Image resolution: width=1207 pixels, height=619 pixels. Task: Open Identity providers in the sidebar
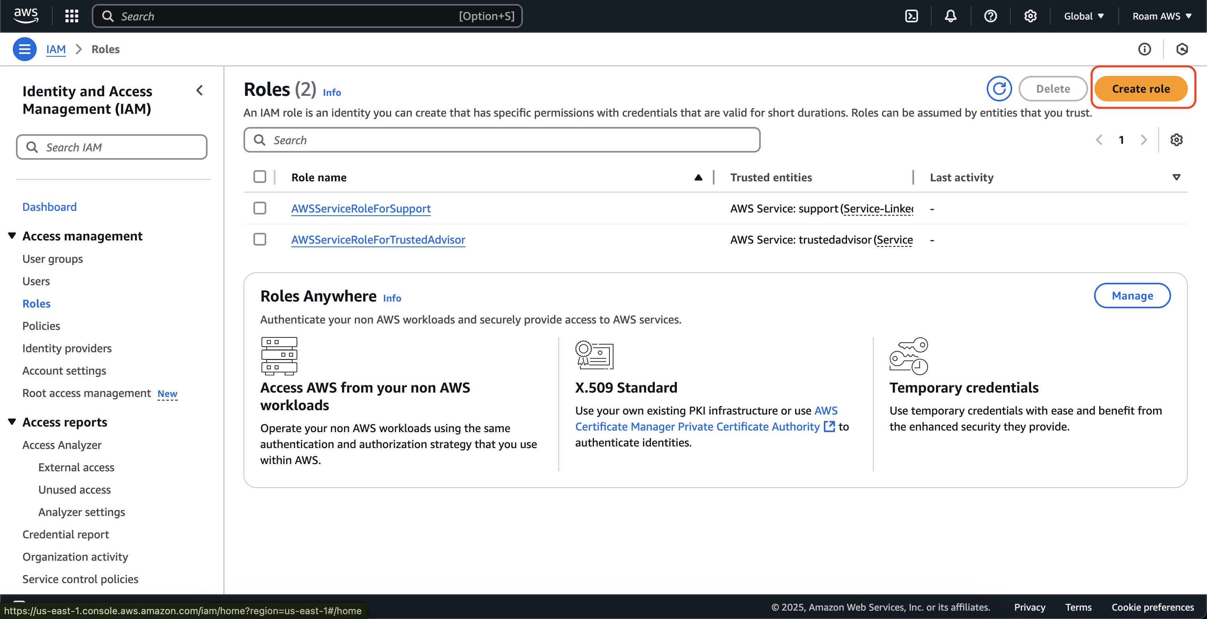tap(67, 348)
